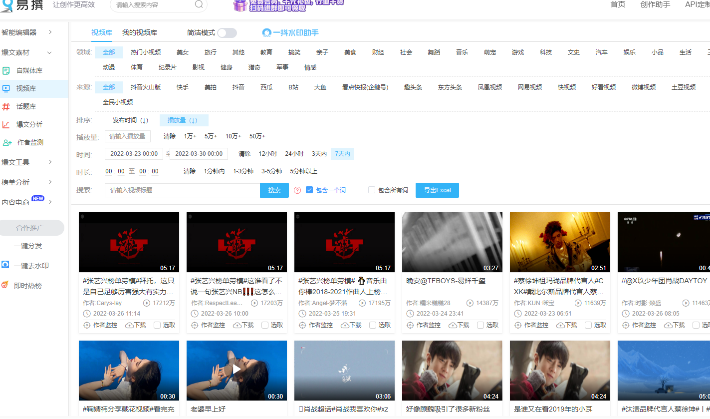Check 选取 box on RespectLea video
Image resolution: width=710 pixels, height=419 pixels.
(x=265, y=325)
